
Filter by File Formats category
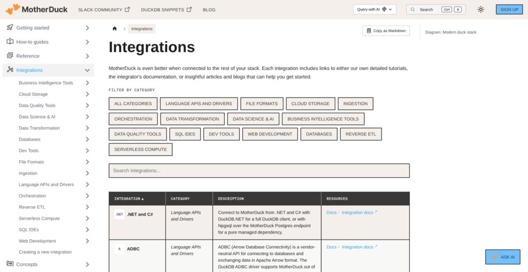(261, 104)
